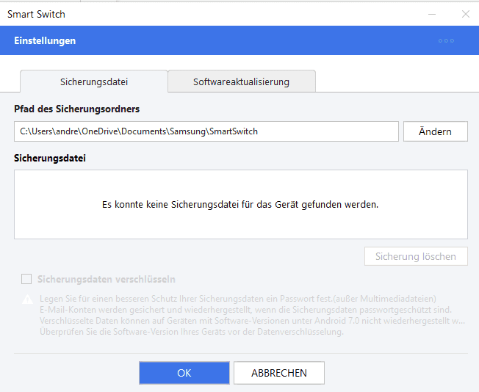
Task: Click the Einstellungen header bar
Action: pyautogui.click(x=220, y=41)
